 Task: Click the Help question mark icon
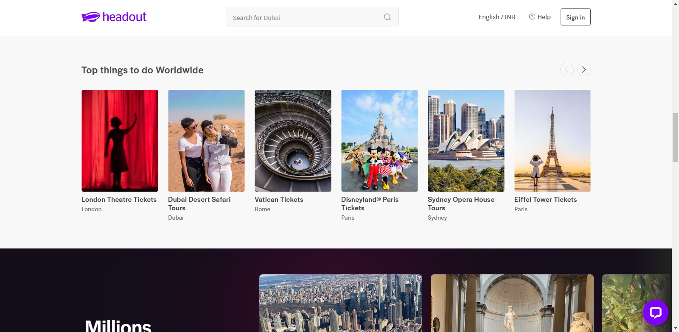(x=532, y=17)
